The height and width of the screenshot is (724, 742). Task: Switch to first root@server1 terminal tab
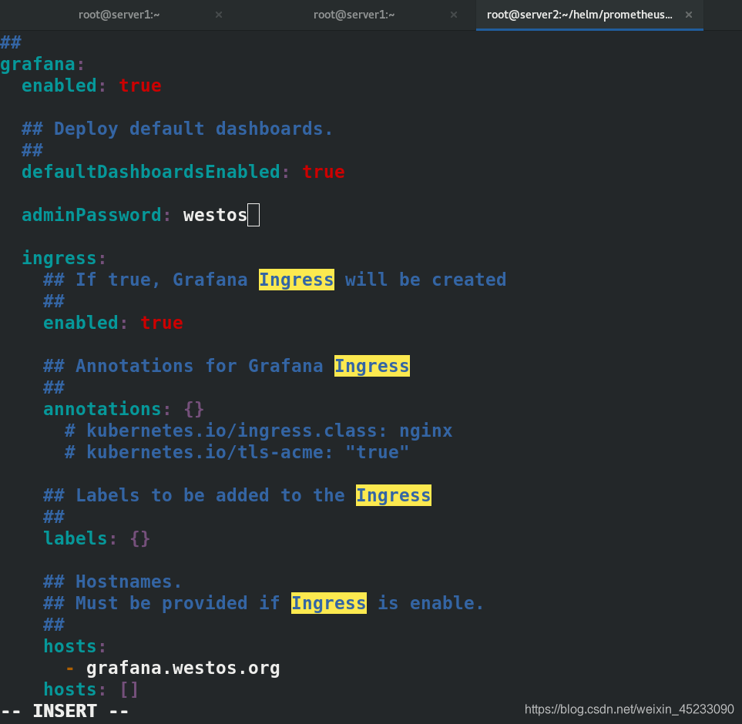click(119, 15)
